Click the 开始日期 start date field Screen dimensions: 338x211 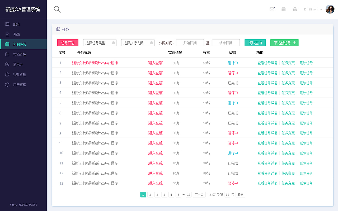click(x=190, y=42)
